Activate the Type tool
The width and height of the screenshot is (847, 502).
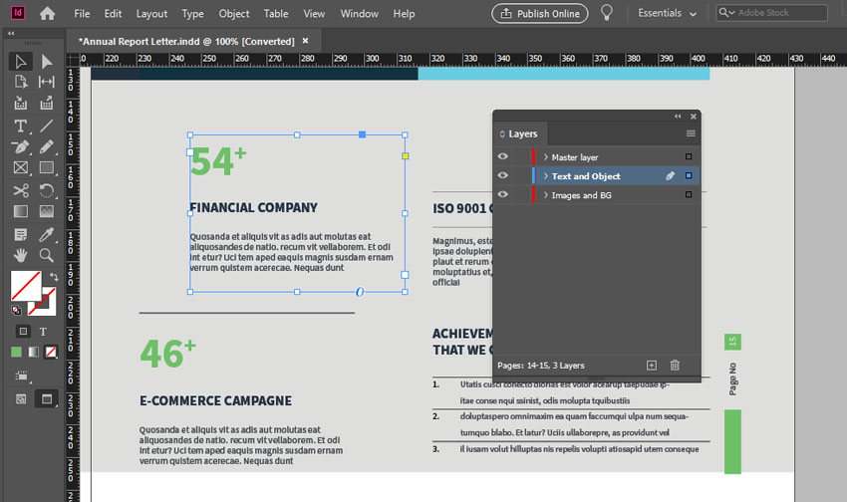click(21, 125)
